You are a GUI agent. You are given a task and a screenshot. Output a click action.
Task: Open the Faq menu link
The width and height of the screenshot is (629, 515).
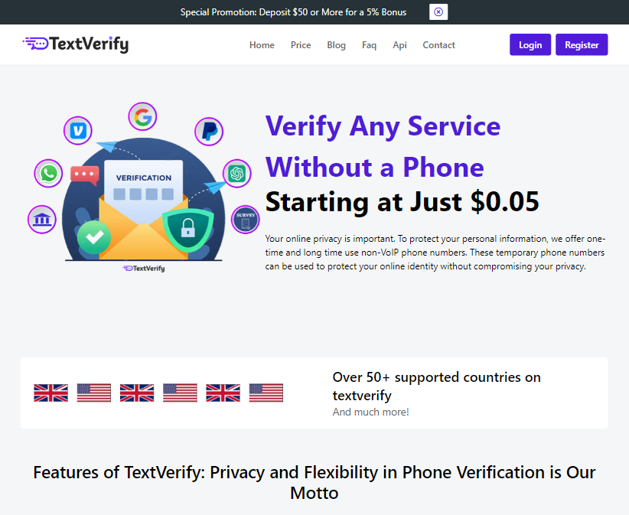369,45
